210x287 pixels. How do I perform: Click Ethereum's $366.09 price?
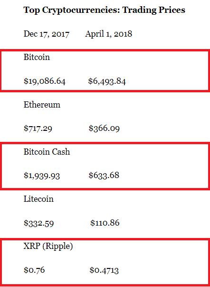tap(104, 129)
